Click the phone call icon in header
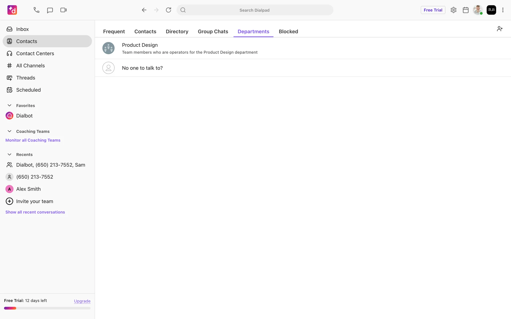 tap(36, 10)
